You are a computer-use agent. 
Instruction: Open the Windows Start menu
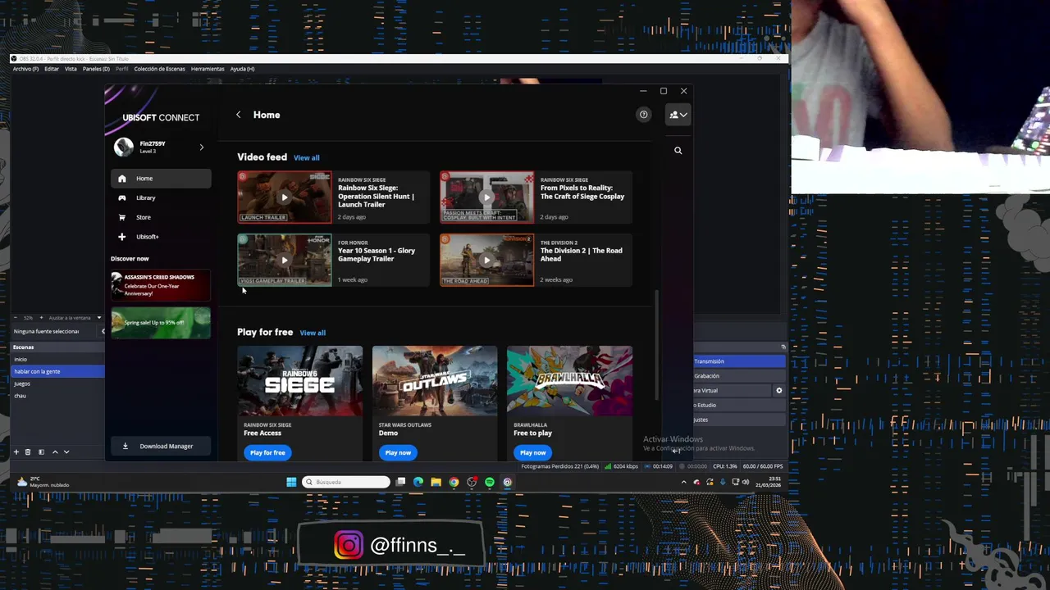tap(291, 482)
